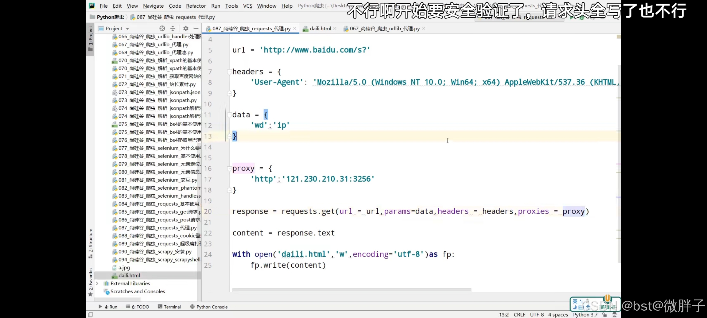This screenshot has height=318, width=707.
Task: Open the Navigate menu
Action: [153, 6]
